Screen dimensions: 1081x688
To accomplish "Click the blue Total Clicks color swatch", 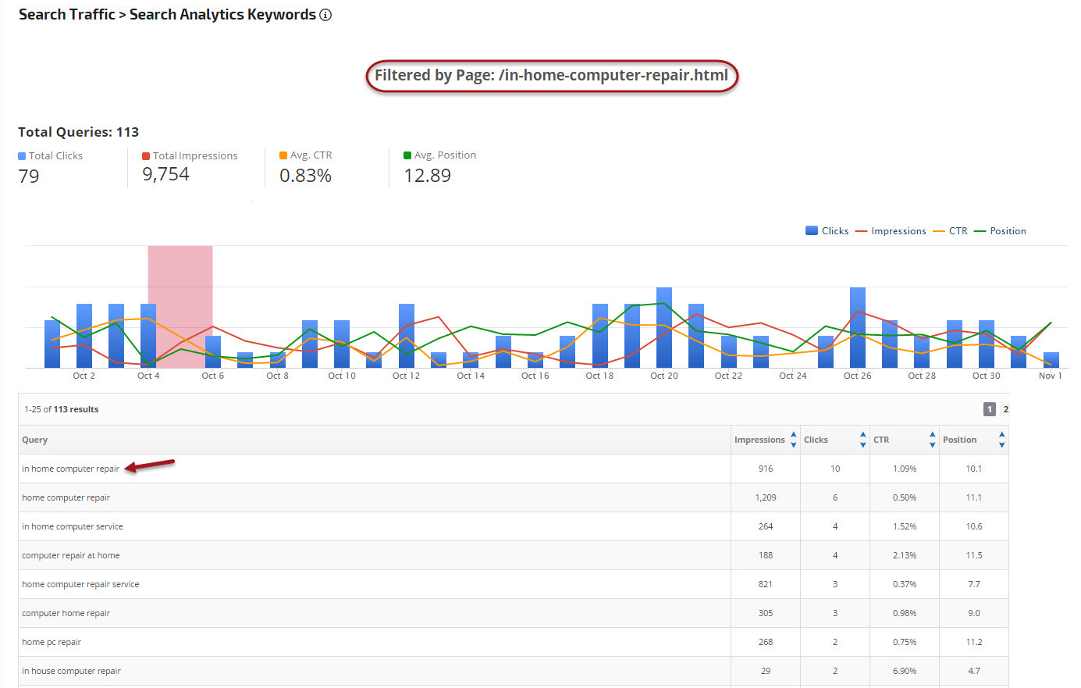I will (22, 156).
